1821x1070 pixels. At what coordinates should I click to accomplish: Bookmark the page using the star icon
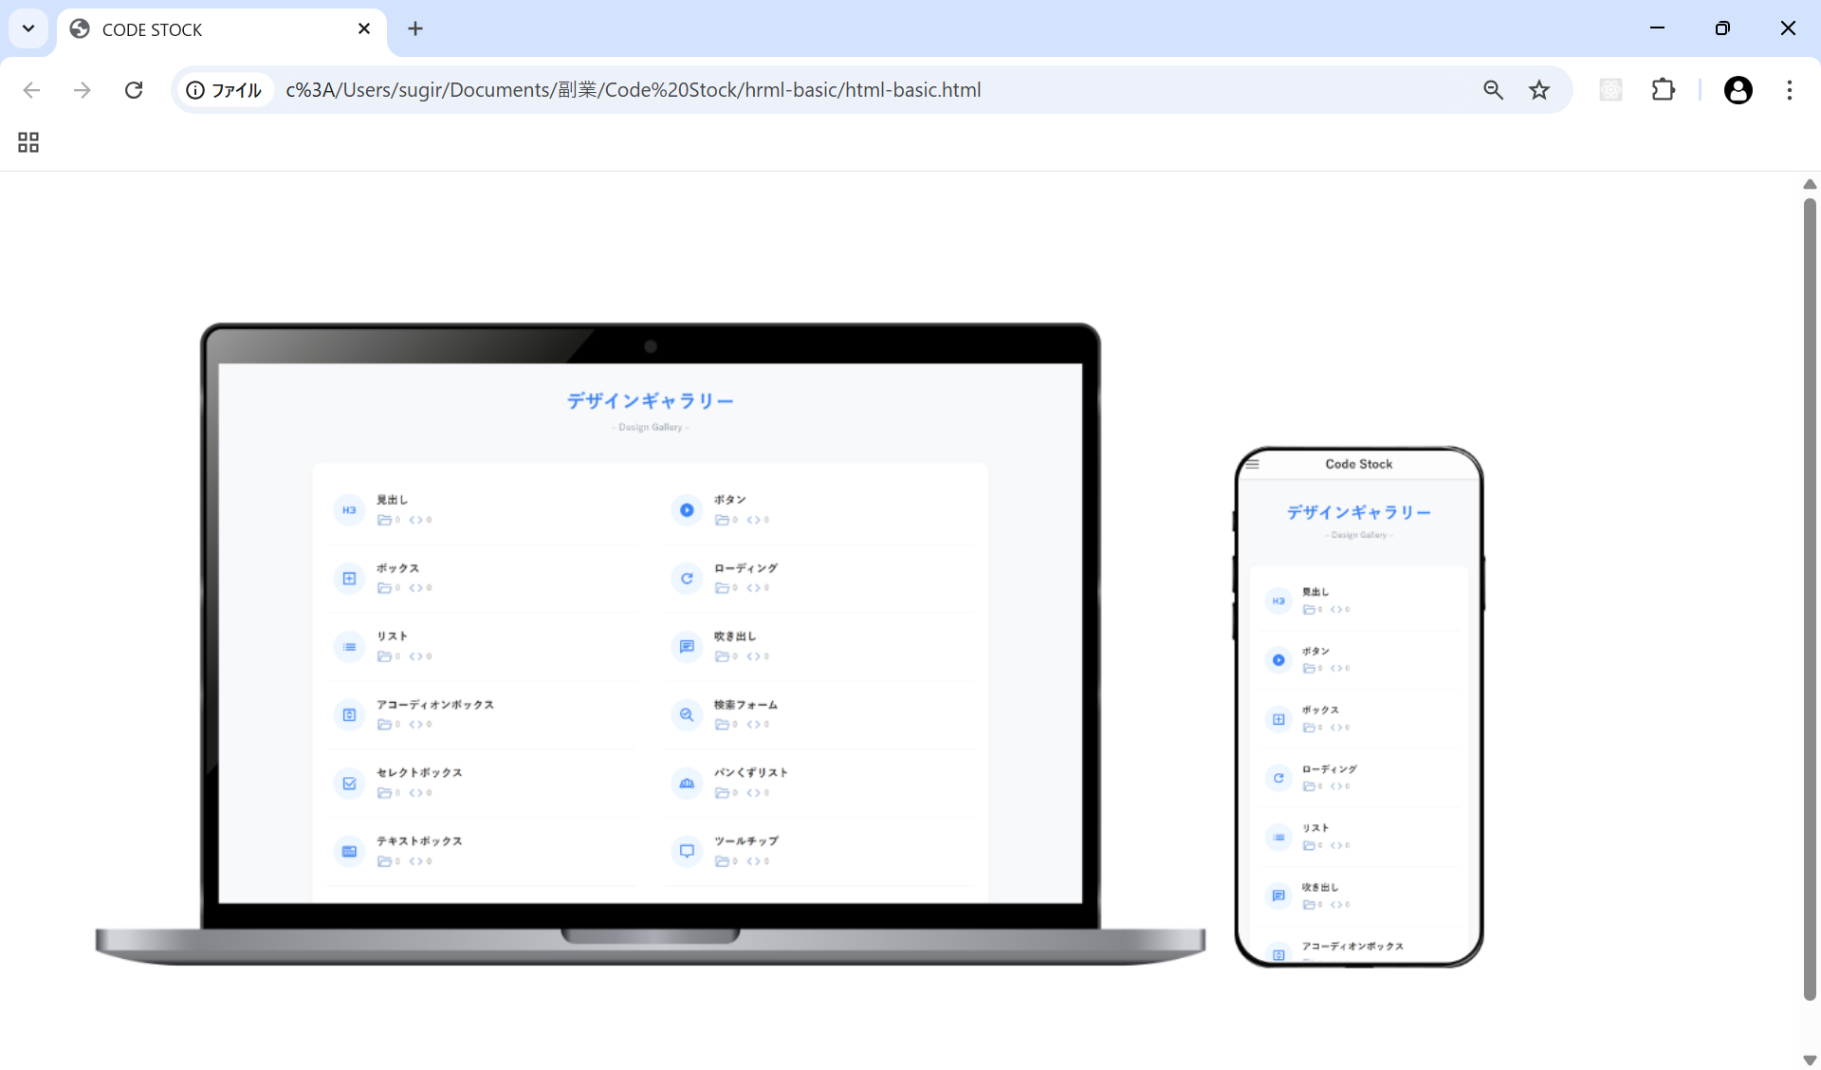[x=1538, y=89]
